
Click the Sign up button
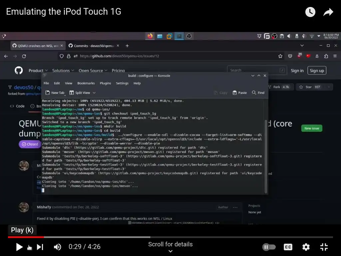coord(317,71)
